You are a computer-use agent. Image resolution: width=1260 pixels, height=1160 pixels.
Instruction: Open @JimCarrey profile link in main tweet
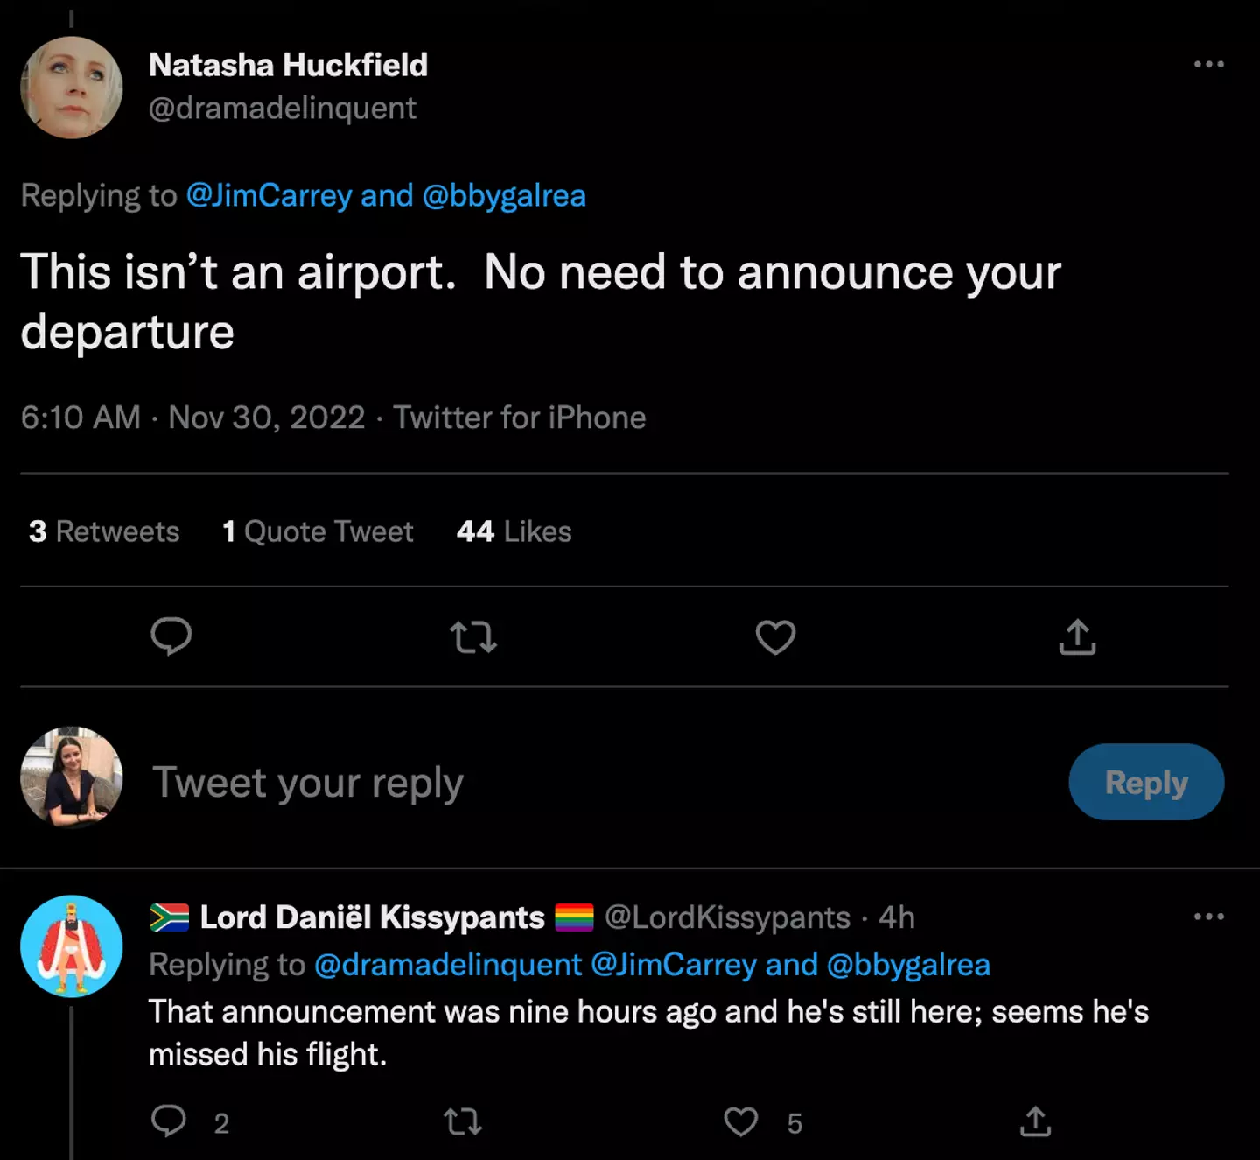[x=269, y=195]
